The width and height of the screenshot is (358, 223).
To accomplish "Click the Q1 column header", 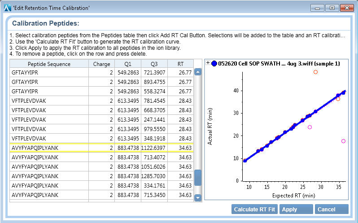I will pos(128,64).
